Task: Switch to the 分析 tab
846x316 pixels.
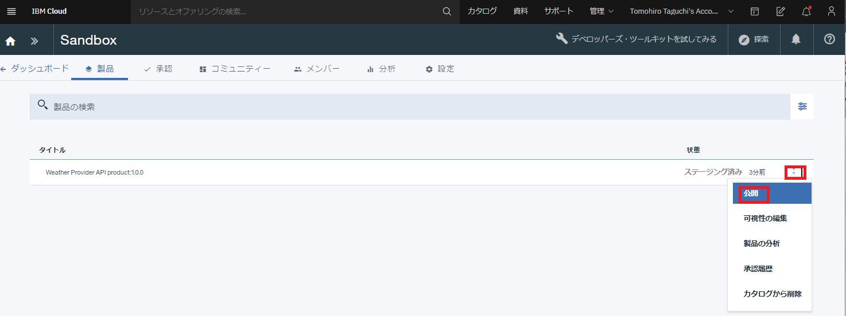Action: tap(381, 69)
